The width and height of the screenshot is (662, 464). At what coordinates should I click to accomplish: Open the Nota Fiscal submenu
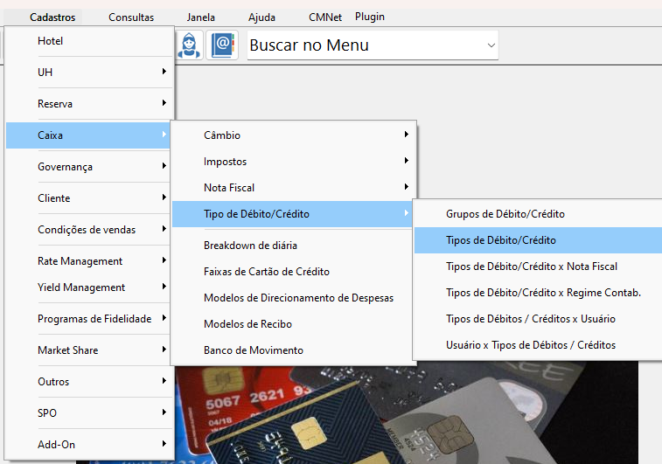[x=294, y=188]
